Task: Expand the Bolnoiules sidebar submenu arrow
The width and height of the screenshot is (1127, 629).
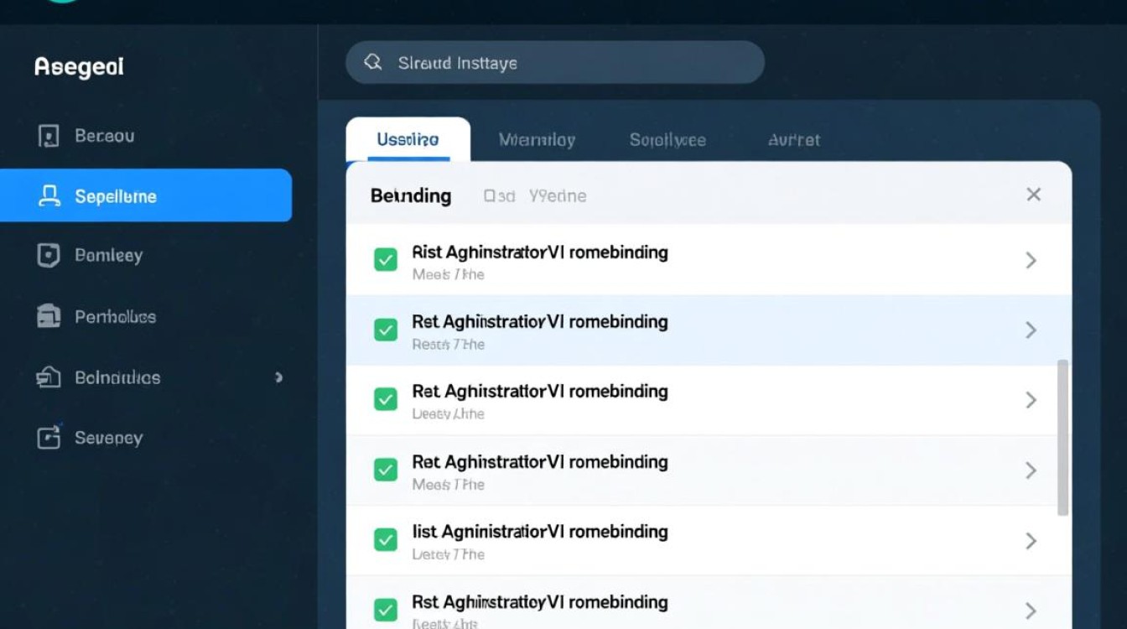Action: (x=278, y=377)
